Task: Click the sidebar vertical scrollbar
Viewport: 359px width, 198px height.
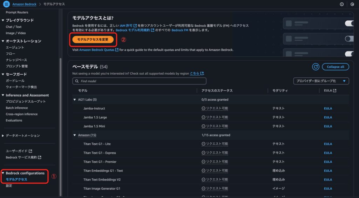Action: pos(60,127)
